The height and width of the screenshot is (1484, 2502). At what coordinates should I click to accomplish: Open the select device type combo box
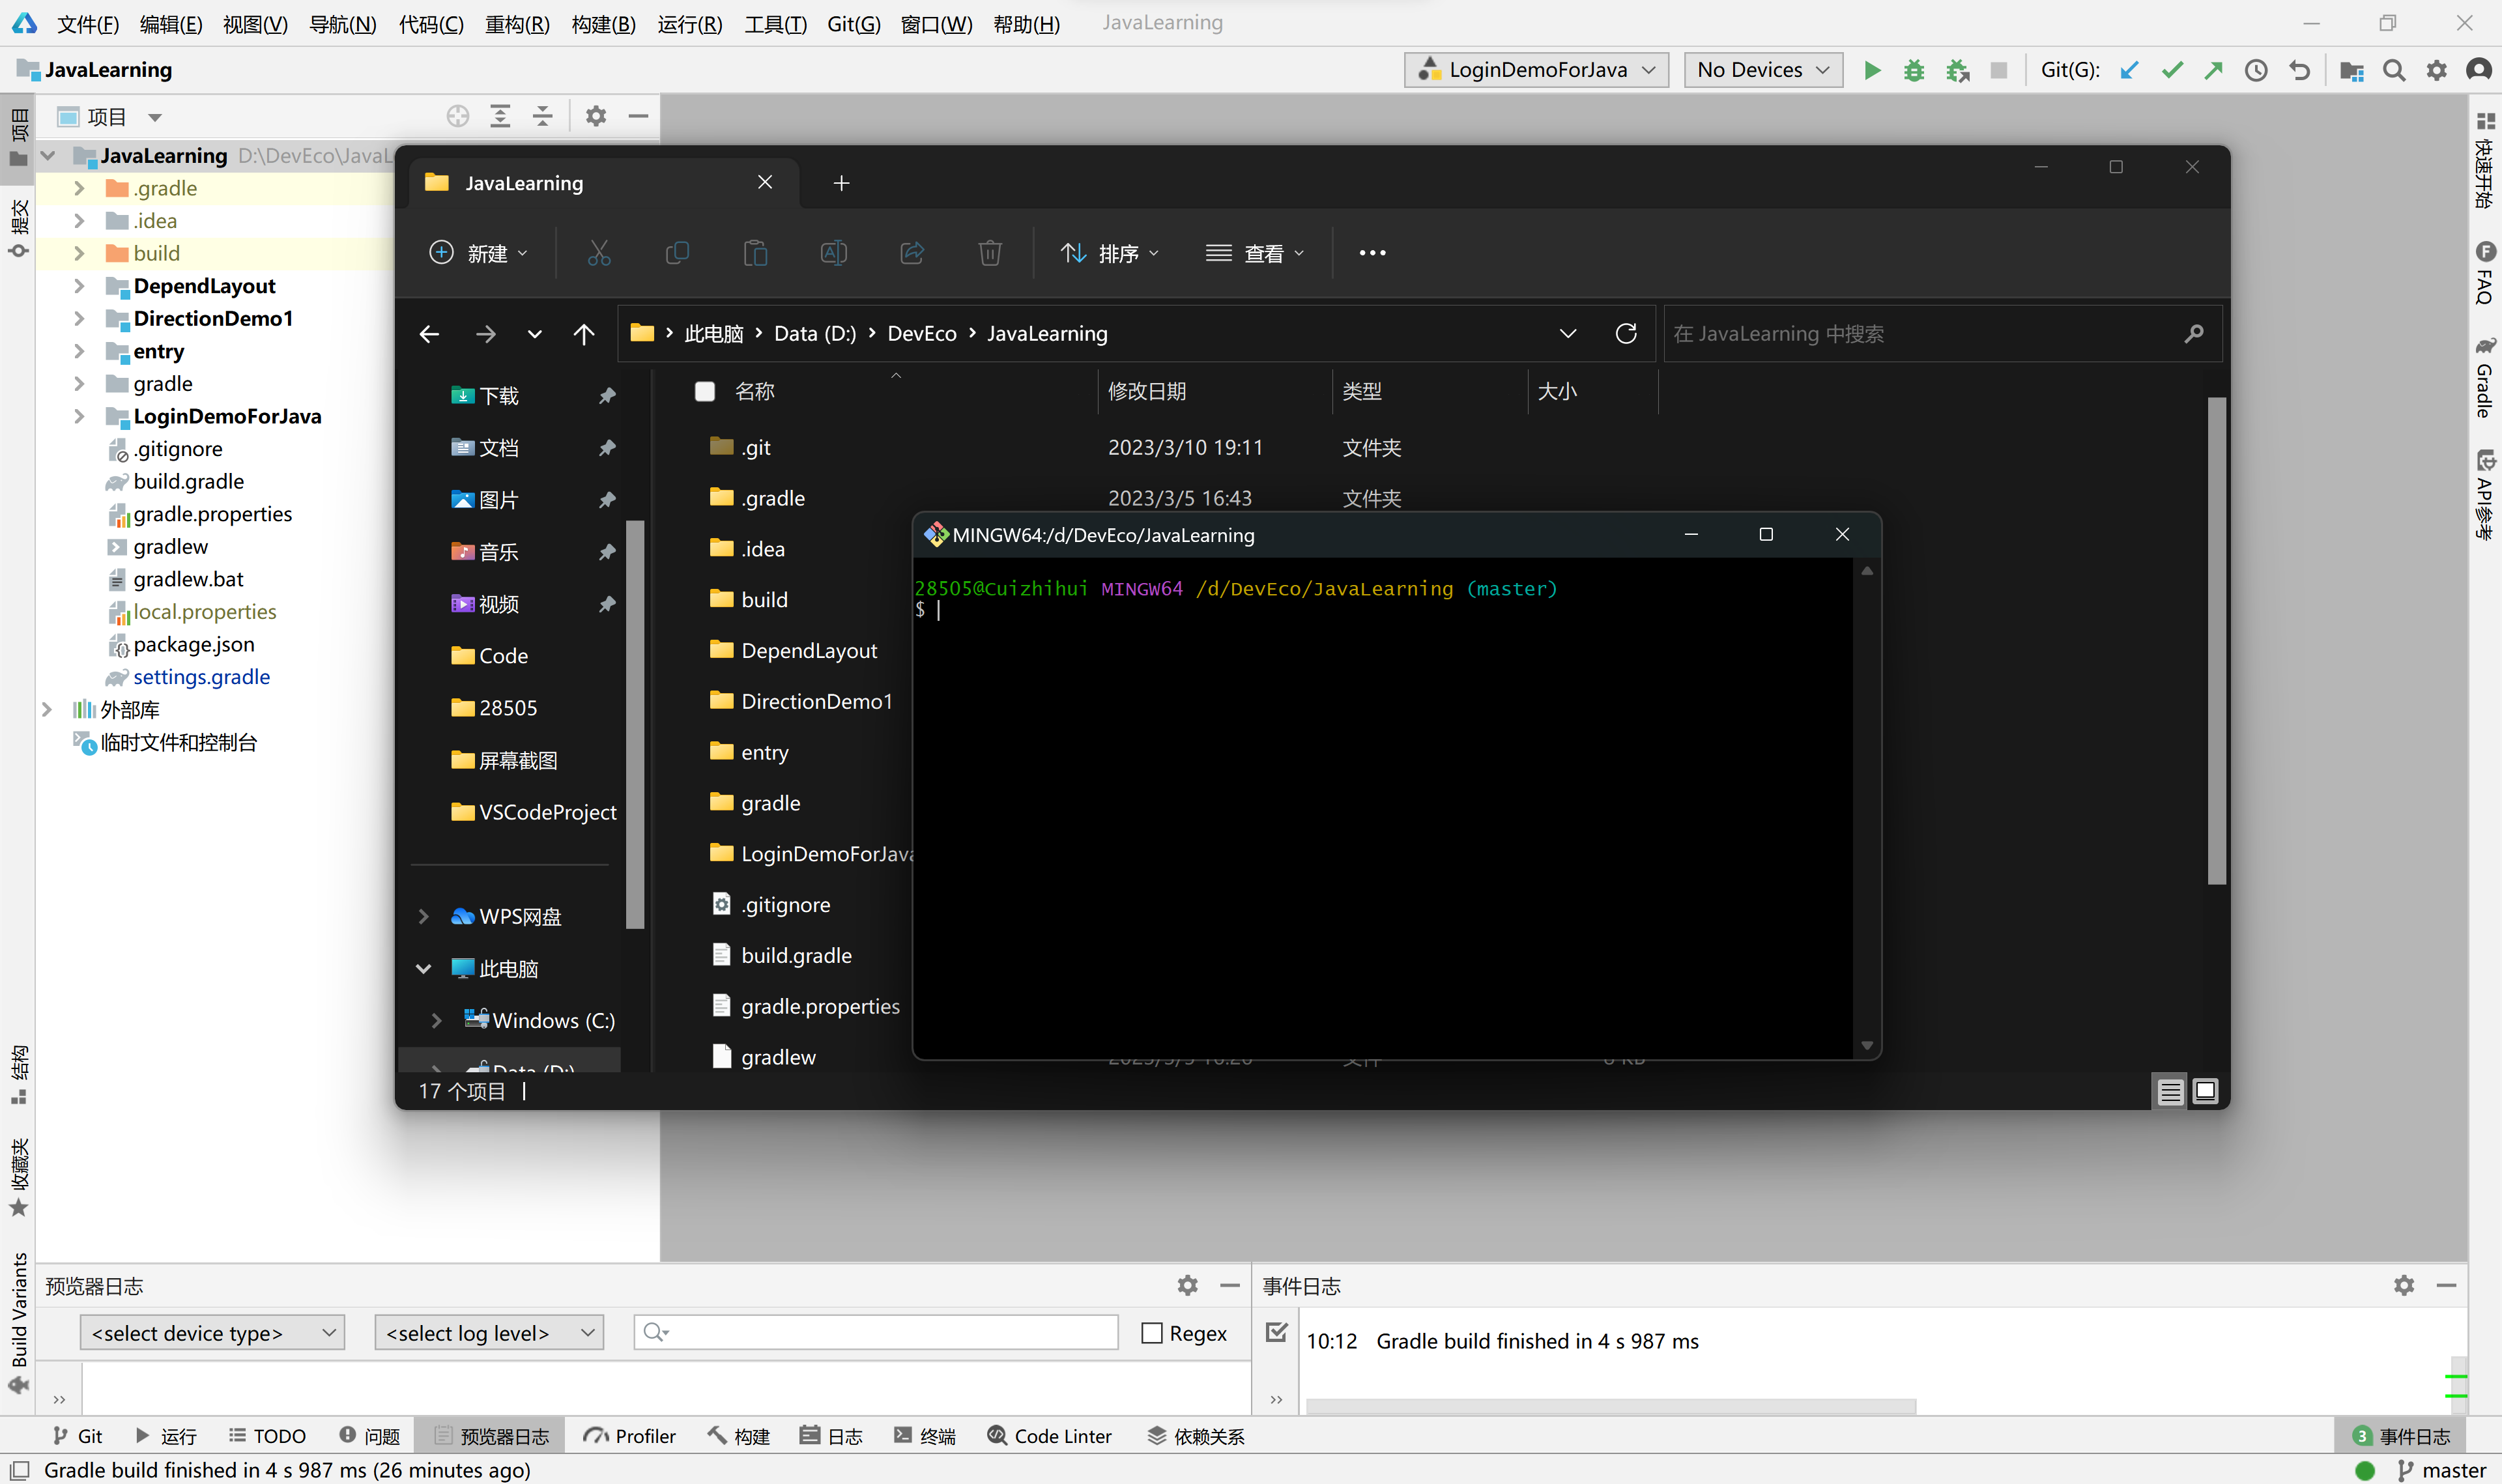point(212,1333)
